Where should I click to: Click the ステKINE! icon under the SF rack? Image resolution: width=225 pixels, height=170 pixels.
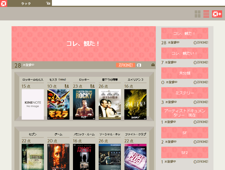point(202,142)
